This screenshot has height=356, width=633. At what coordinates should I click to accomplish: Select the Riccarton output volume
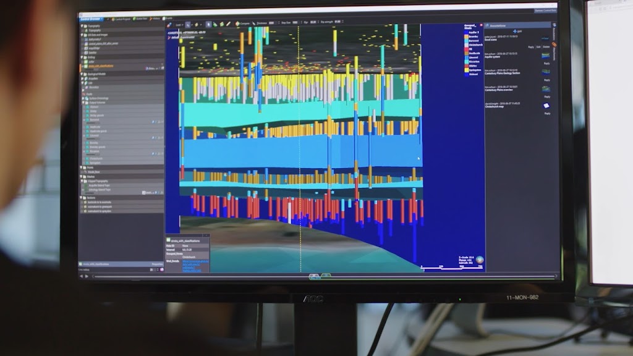click(95, 151)
